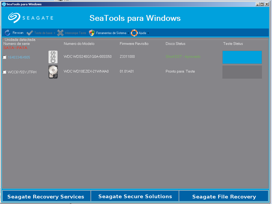
Task: Click the hard disk drive icon for WD10EZEX
Action: pos(53,72)
